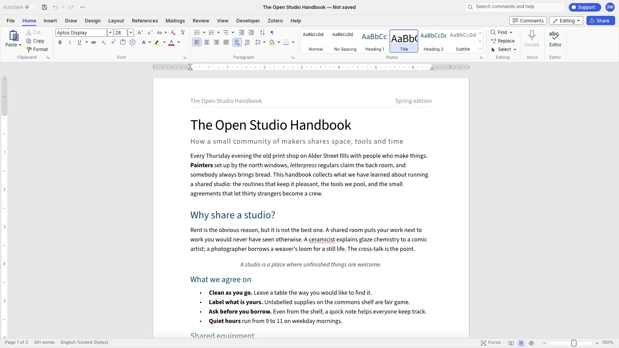Click the bullet list icon
Screen dimensions: 619x348
197,32
